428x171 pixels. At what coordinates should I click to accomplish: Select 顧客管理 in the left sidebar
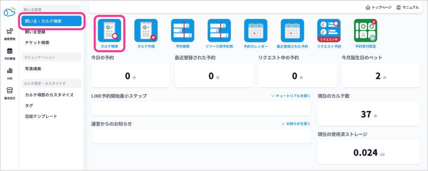click(x=9, y=33)
